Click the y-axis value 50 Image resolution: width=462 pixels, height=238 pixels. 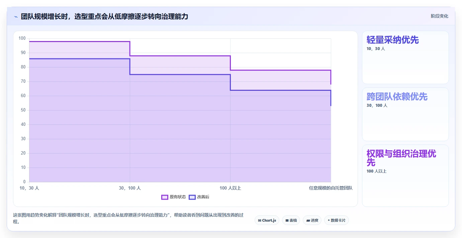click(x=23, y=110)
